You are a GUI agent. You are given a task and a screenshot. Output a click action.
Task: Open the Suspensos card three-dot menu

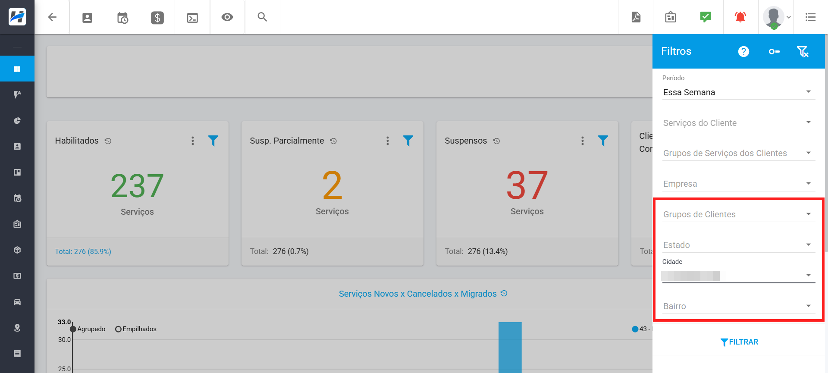583,141
